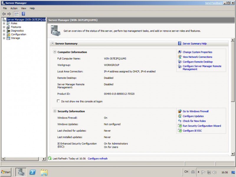Open the Configure IE ESC link
The width and height of the screenshot is (236, 177).
coord(192,131)
